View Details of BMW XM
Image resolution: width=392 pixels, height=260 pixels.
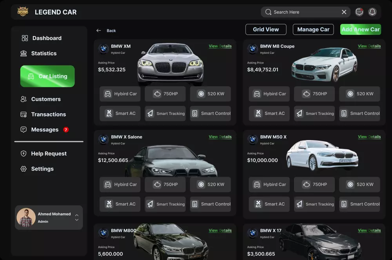point(220,46)
